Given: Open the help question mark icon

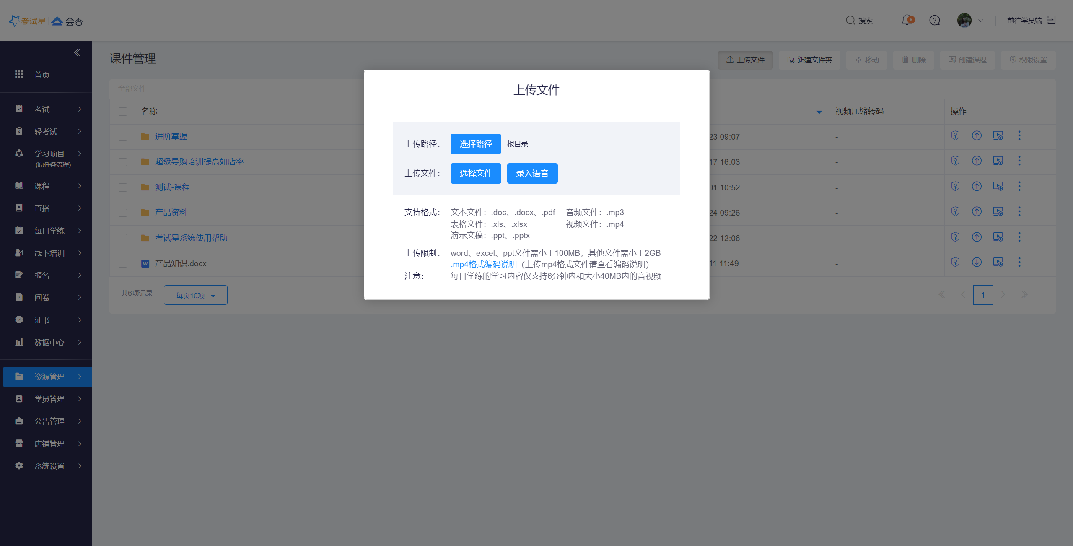Looking at the screenshot, I should point(935,20).
